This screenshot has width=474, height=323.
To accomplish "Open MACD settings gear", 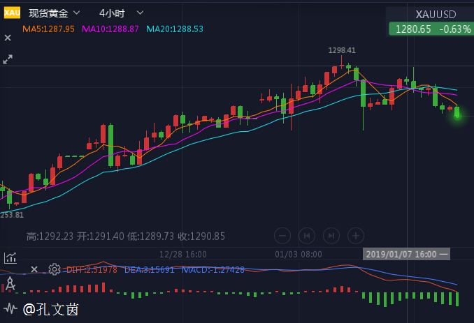I will 54,269.
